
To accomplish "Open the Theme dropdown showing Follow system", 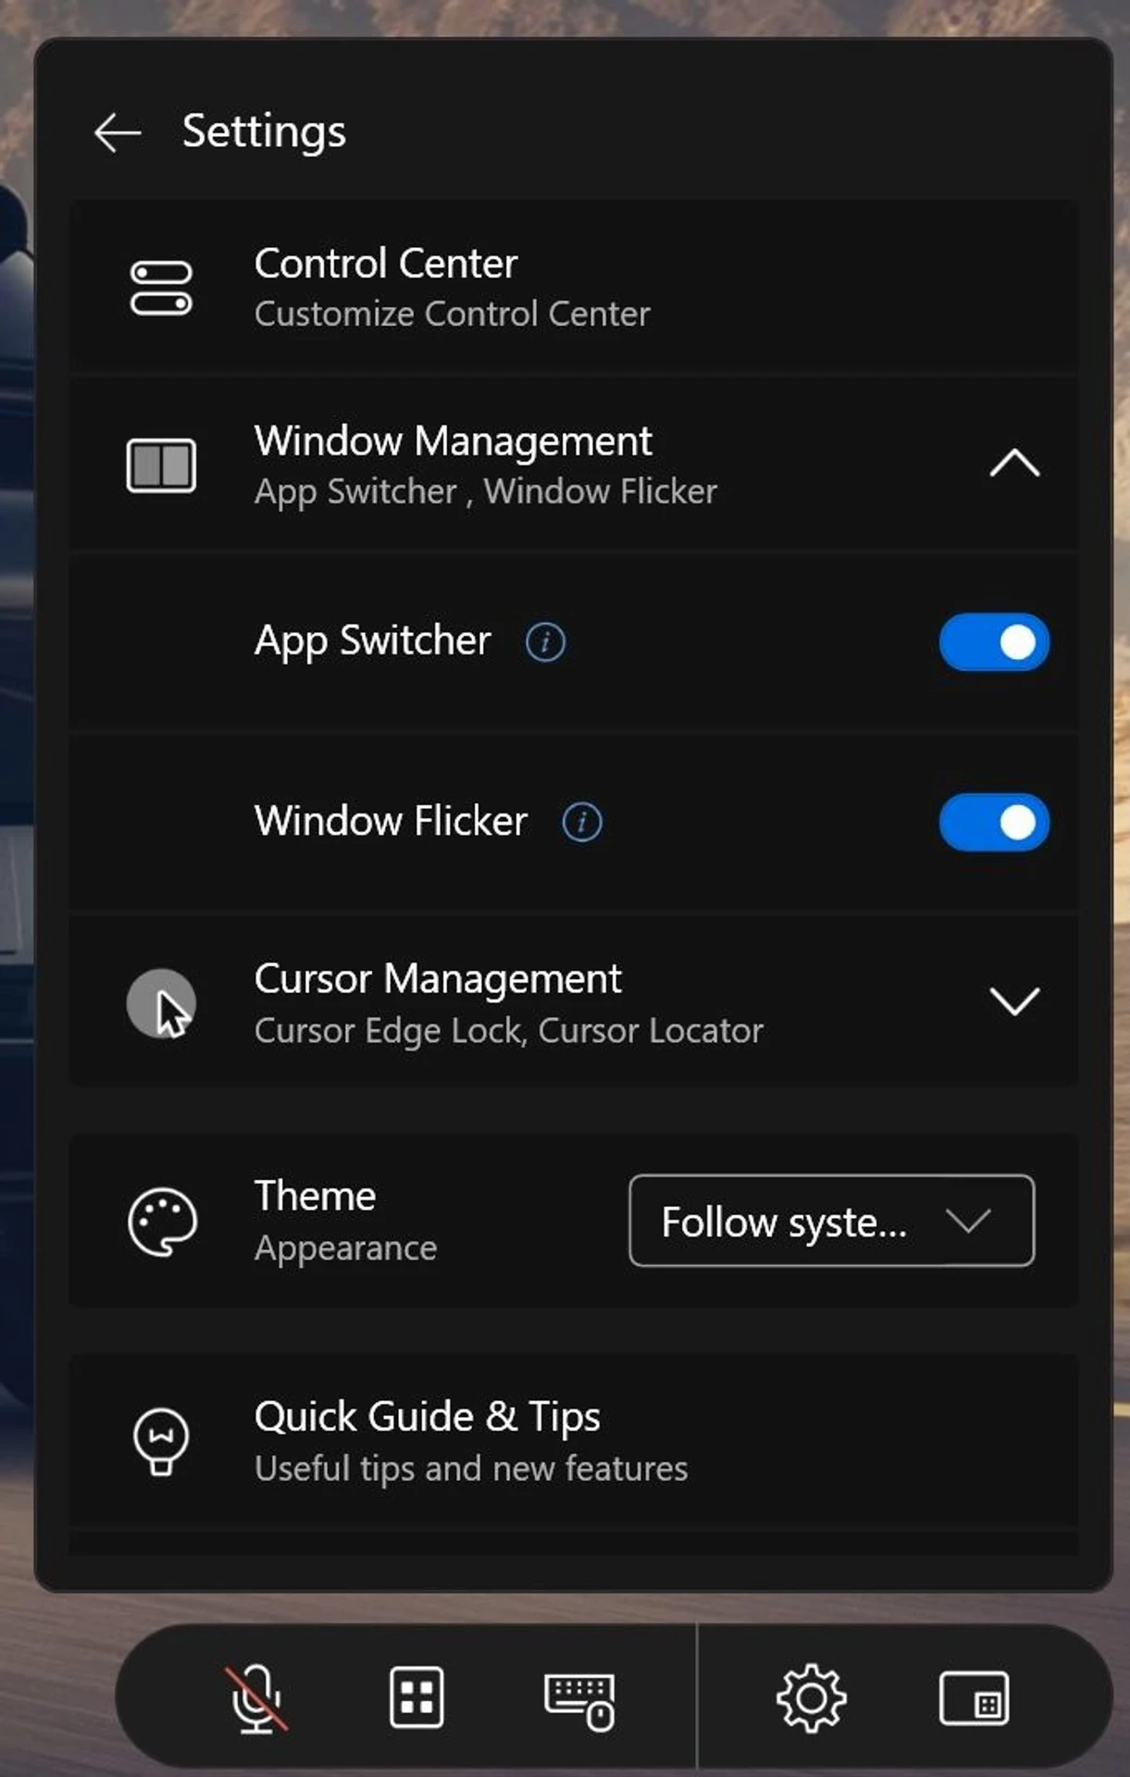I will click(x=831, y=1221).
